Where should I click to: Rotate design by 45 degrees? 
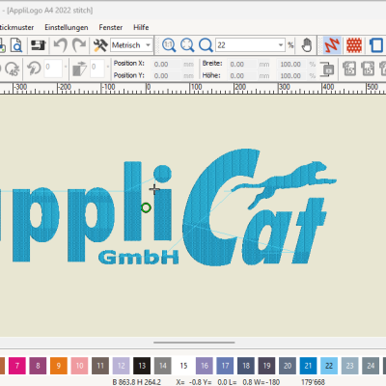(13, 69)
